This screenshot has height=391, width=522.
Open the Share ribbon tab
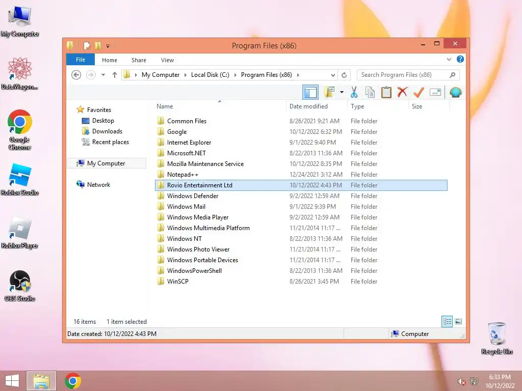(x=139, y=60)
